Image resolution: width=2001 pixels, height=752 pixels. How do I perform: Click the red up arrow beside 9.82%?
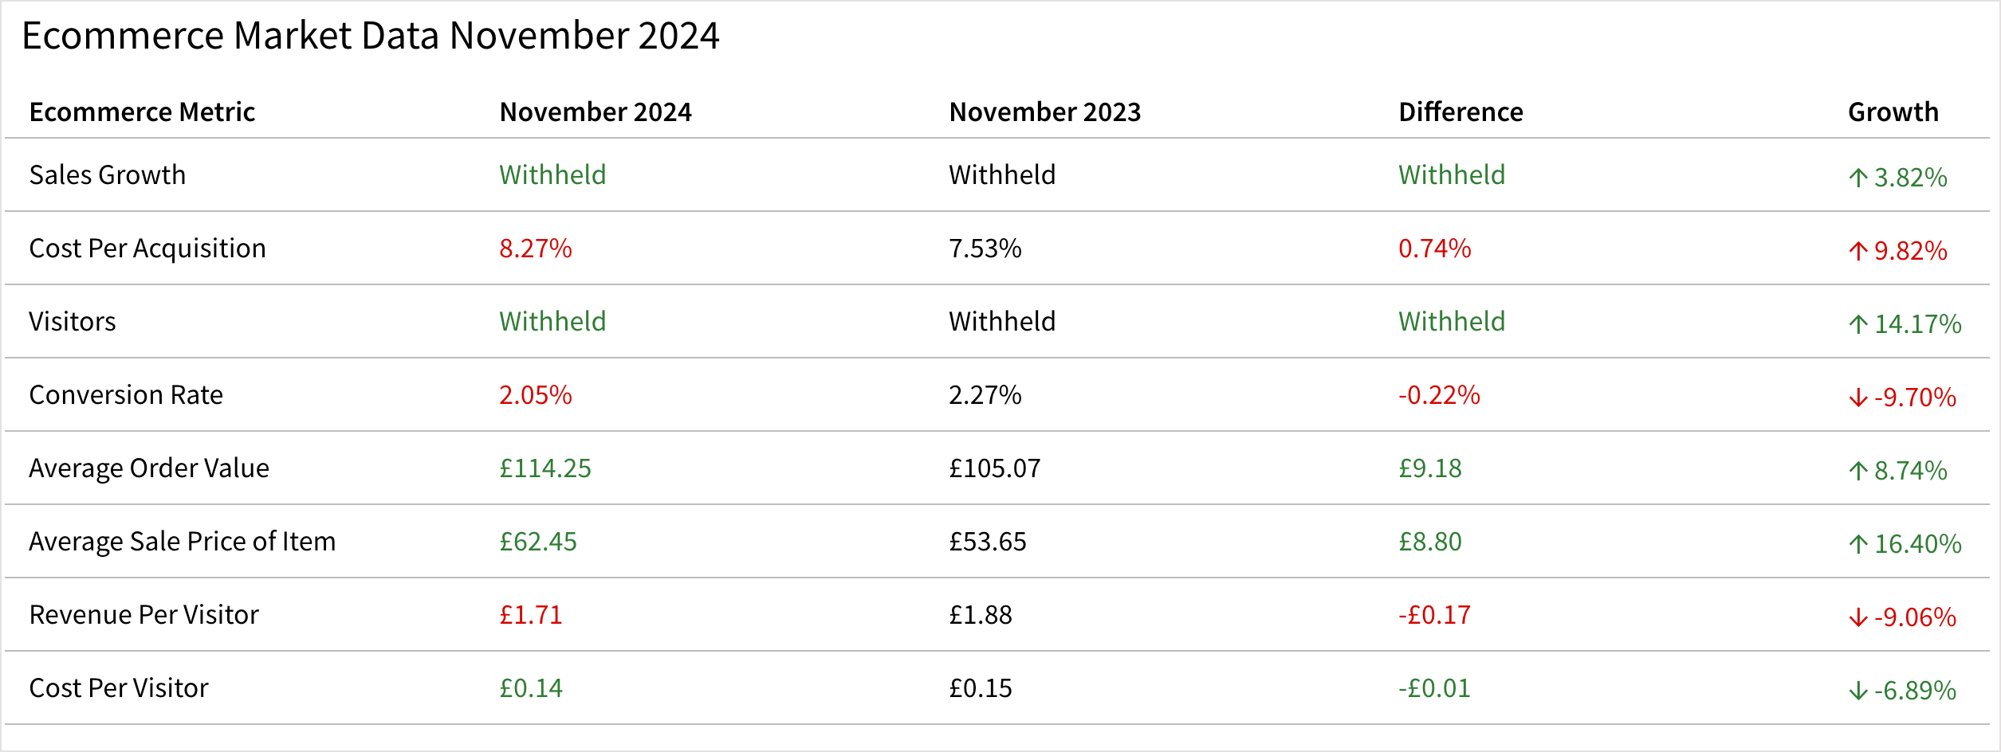click(1858, 252)
